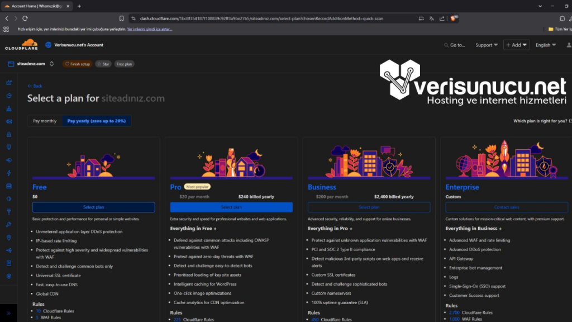Select plan under Business
The height and width of the screenshot is (322, 572).
coord(369,207)
